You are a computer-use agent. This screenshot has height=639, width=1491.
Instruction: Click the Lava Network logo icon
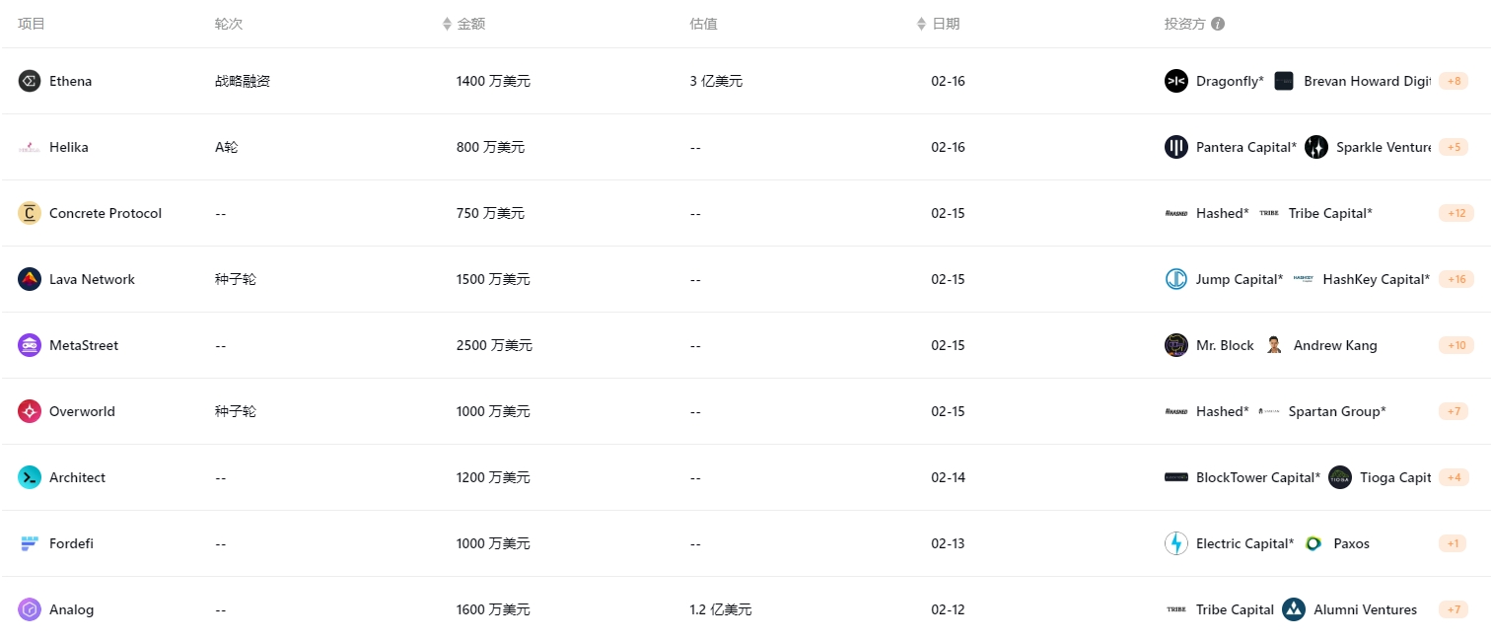coord(30,279)
